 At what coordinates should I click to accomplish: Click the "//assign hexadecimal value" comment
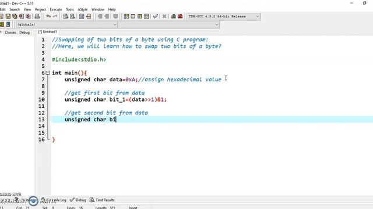click(180, 80)
